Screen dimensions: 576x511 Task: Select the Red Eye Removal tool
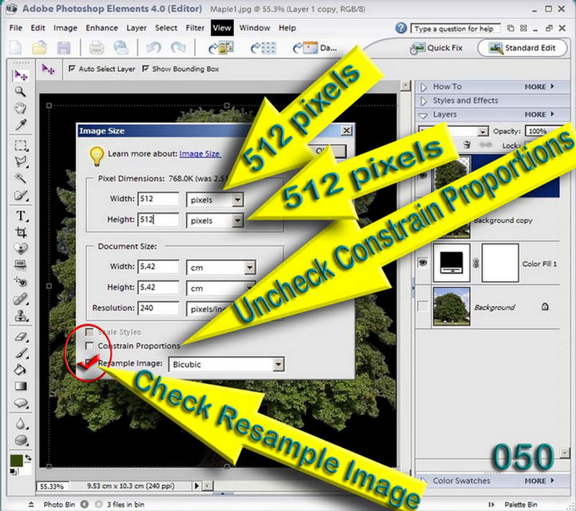point(21,282)
